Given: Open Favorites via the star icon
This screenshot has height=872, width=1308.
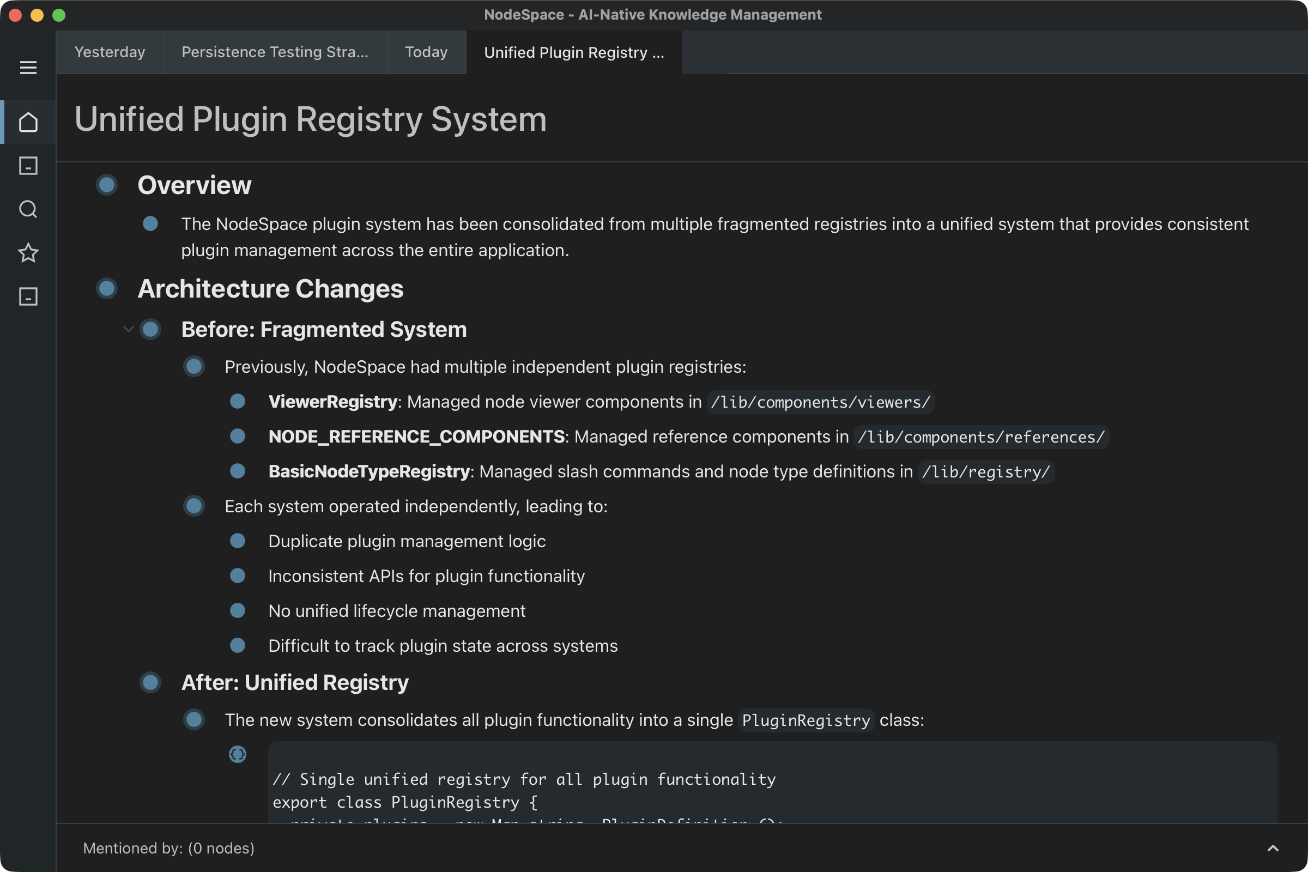Looking at the screenshot, I should tap(28, 253).
